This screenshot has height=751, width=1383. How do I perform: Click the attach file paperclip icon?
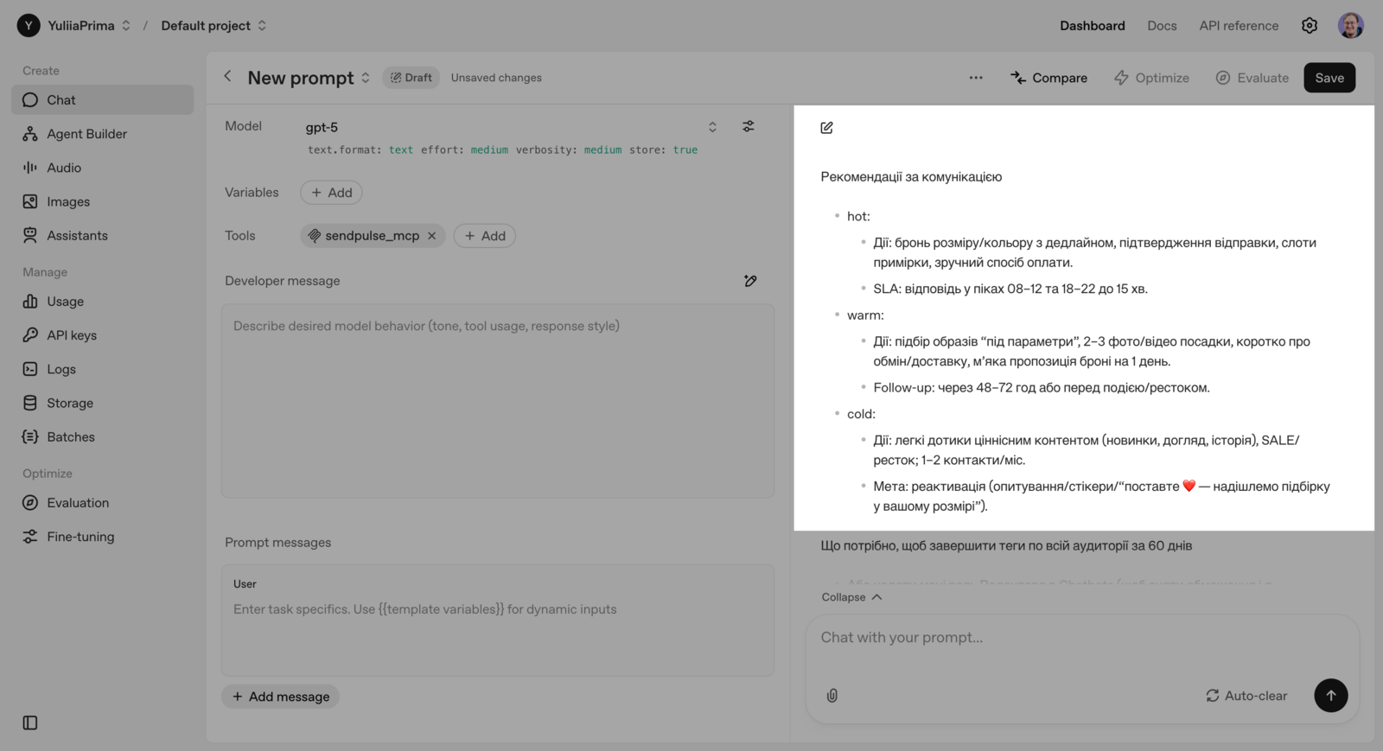pos(832,696)
